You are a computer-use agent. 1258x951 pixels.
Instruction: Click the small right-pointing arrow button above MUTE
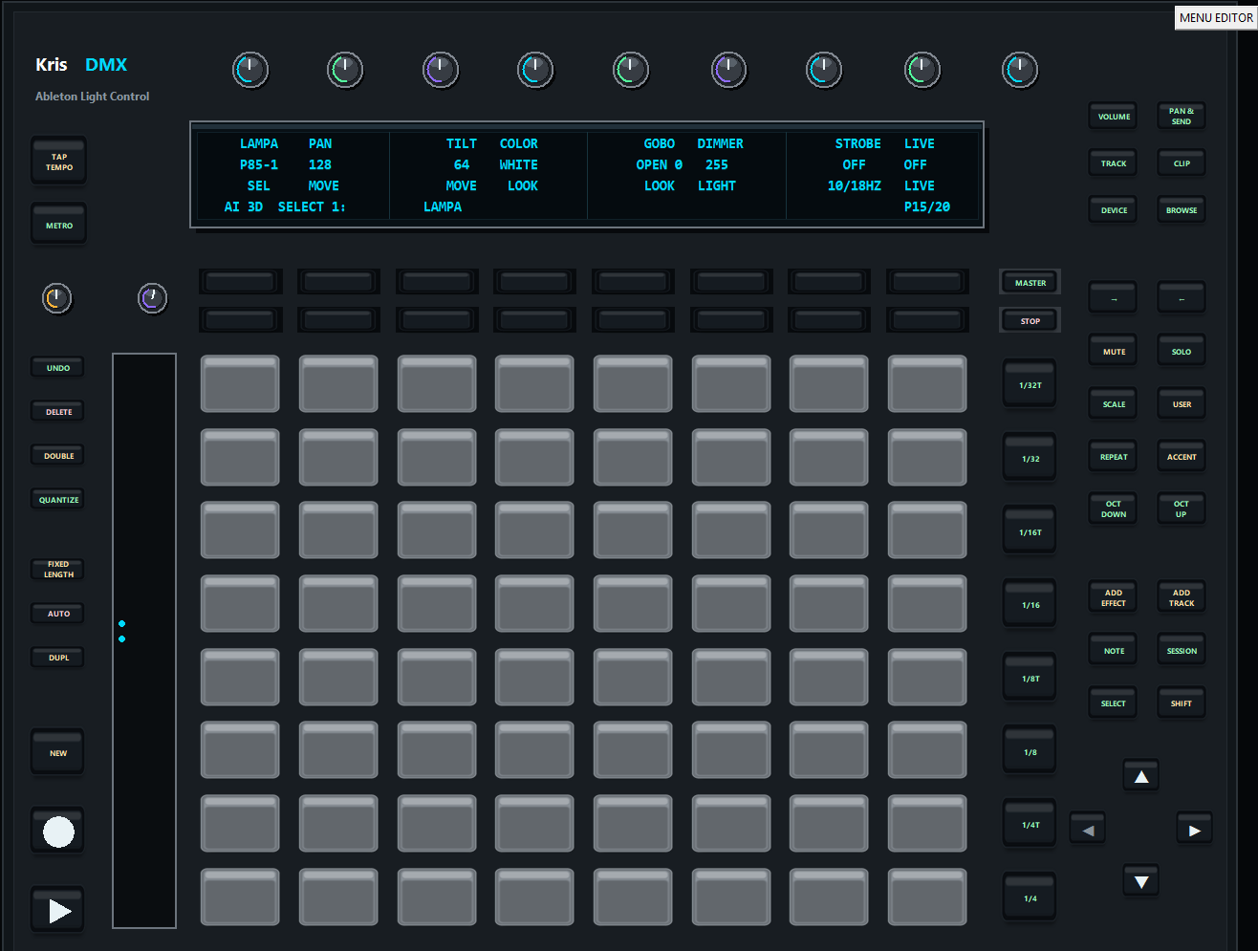[1114, 299]
